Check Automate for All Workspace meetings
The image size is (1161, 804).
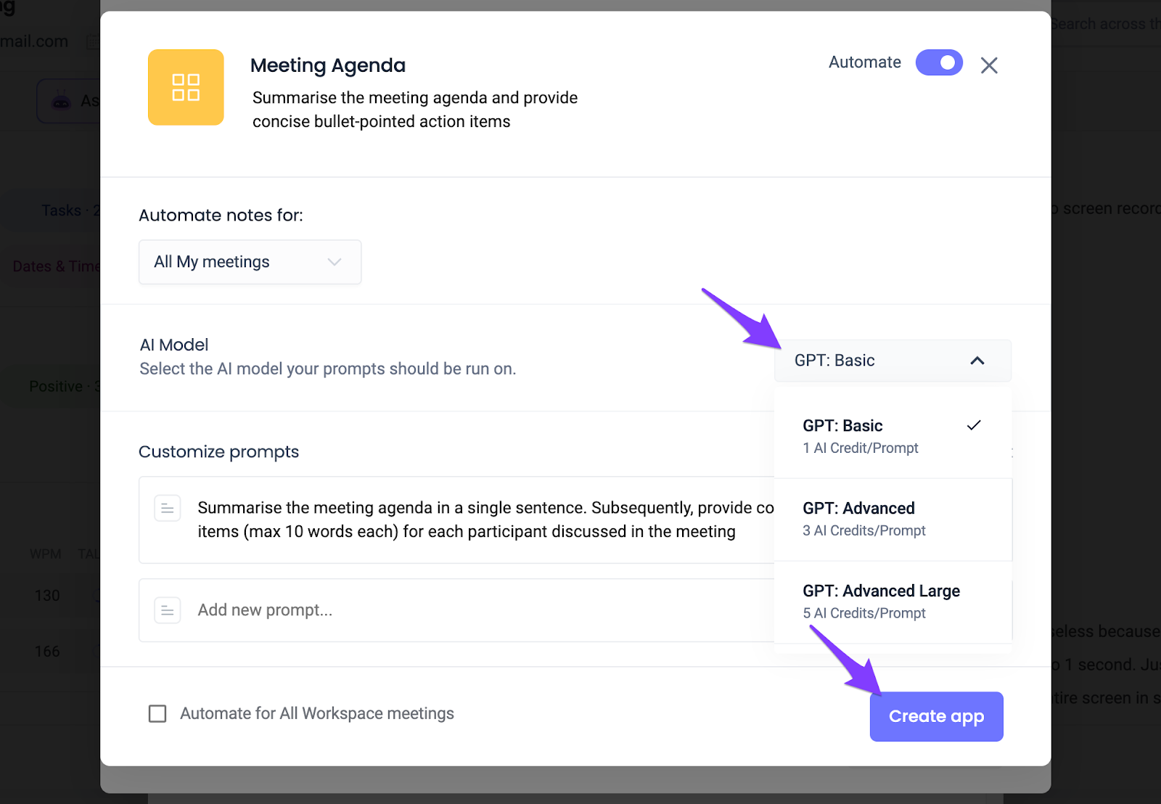coord(157,713)
